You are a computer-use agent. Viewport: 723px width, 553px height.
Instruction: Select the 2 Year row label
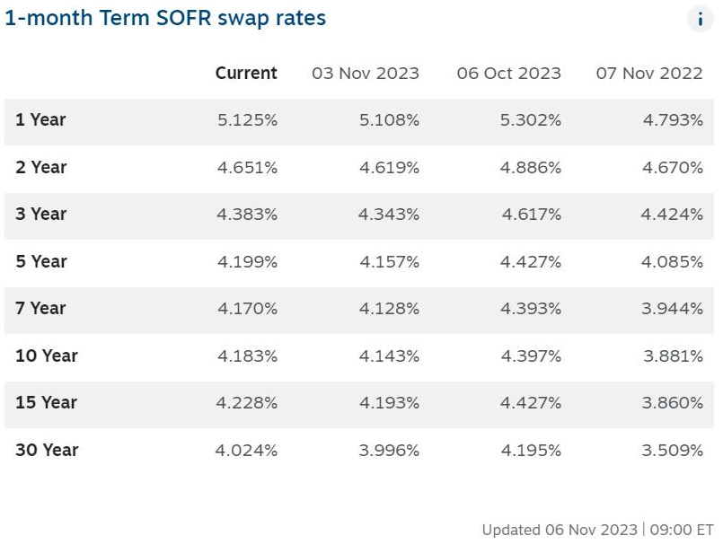click(x=41, y=167)
